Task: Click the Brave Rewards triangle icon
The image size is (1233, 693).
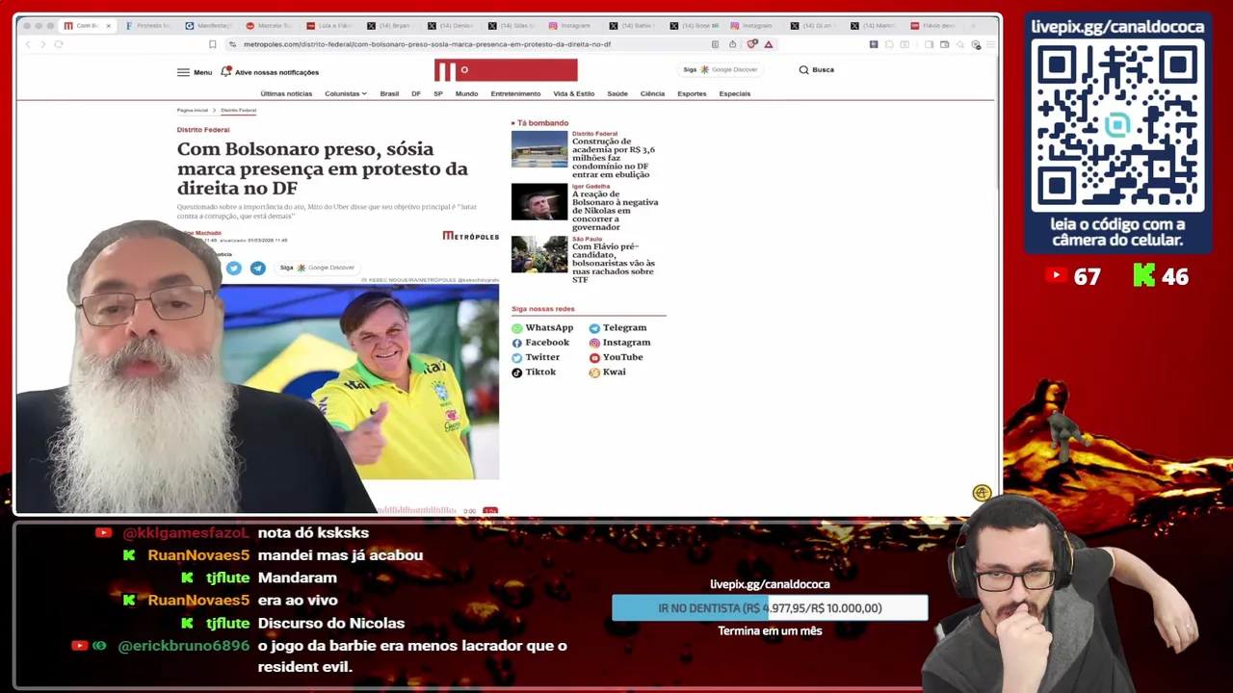Action: point(768,44)
